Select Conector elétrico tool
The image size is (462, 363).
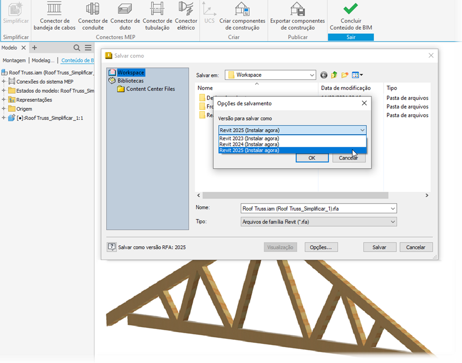coord(186,16)
